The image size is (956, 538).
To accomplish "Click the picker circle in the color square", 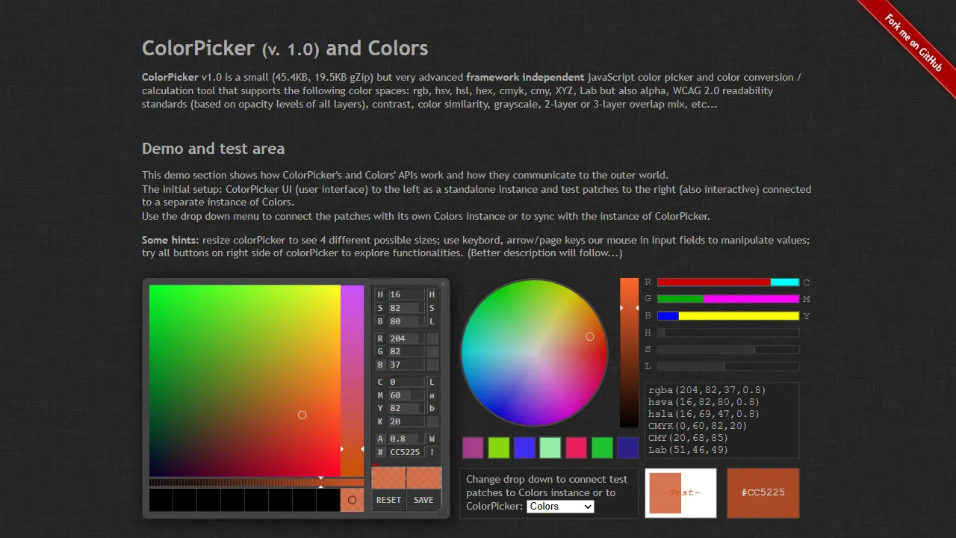I will (302, 415).
